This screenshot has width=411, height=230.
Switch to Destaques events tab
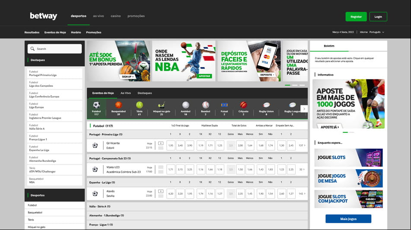[145, 93]
